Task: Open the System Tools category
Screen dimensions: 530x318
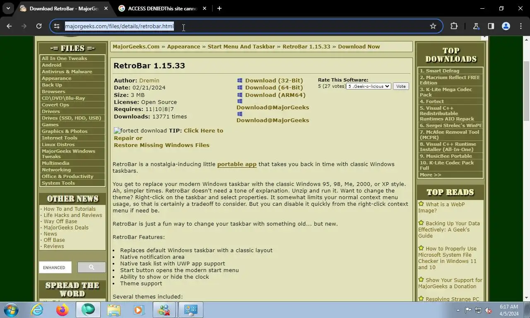Action: pos(58,183)
